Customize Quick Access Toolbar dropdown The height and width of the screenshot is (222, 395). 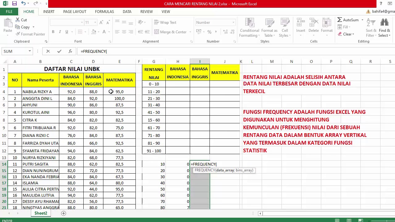[46, 4]
